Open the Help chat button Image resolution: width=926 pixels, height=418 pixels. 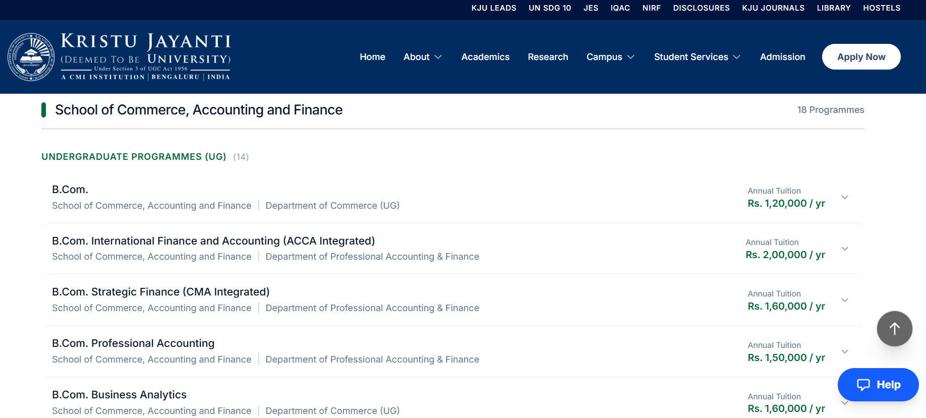878,385
